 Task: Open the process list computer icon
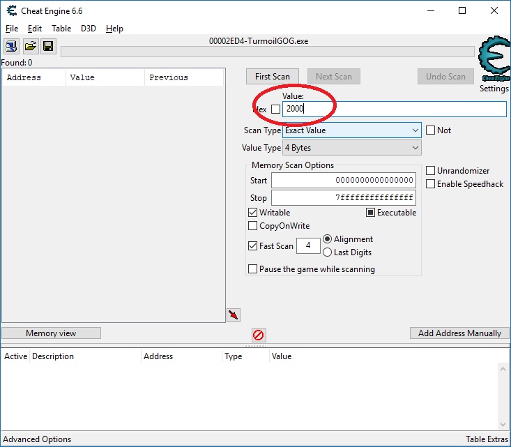(11, 46)
